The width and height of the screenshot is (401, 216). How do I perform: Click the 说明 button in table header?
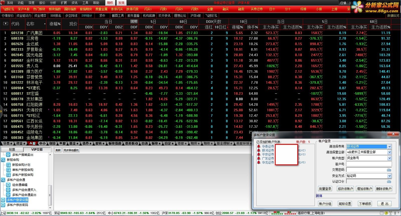pyautogui.click(x=134, y=22)
